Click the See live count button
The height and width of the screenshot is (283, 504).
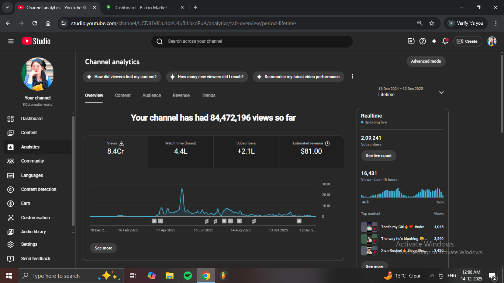(x=379, y=156)
